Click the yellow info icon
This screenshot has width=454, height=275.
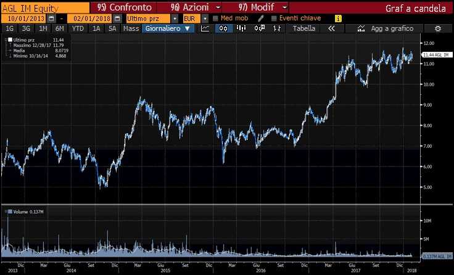click(338, 18)
